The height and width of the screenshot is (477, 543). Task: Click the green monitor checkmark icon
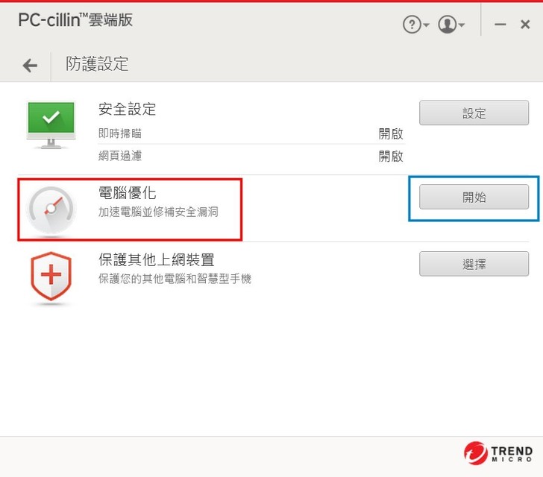51,125
